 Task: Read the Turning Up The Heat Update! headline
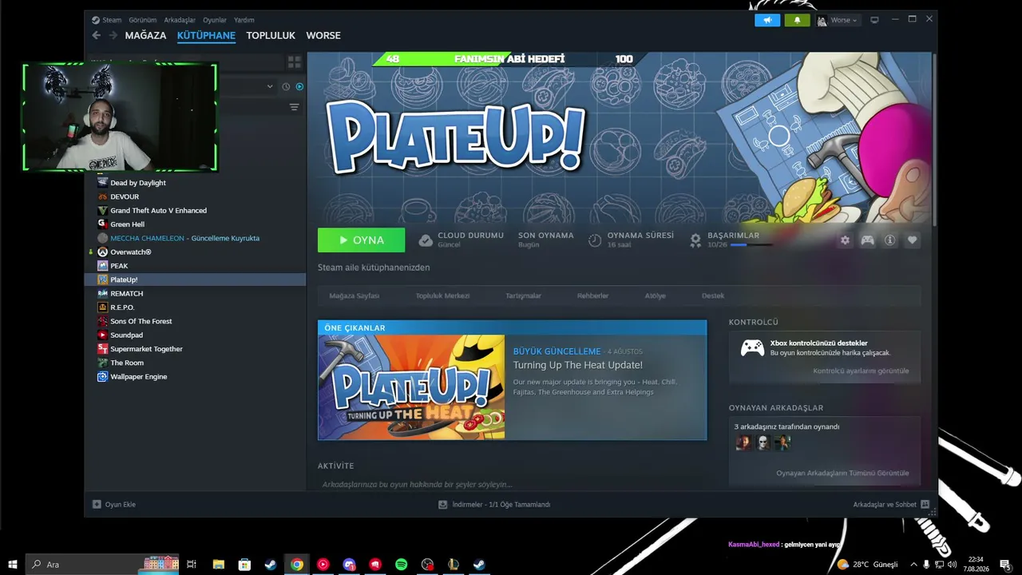click(577, 365)
